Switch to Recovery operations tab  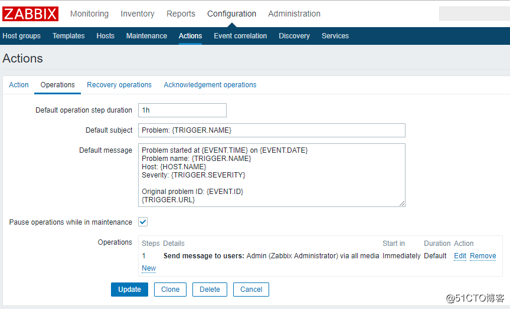click(x=119, y=85)
